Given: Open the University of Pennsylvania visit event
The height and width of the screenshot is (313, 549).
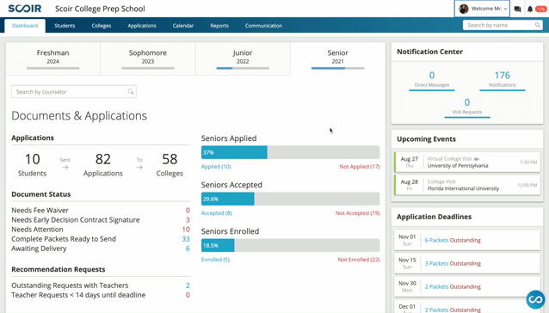Looking at the screenshot, I should point(467,163).
